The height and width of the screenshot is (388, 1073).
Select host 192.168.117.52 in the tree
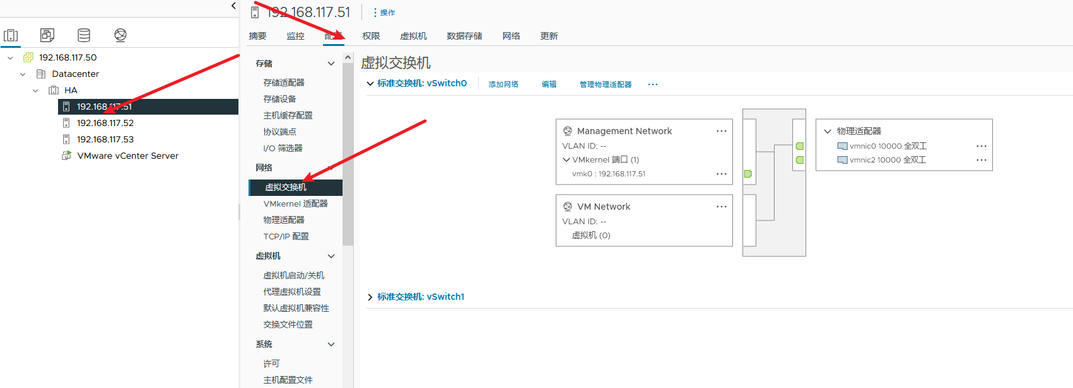pos(105,123)
